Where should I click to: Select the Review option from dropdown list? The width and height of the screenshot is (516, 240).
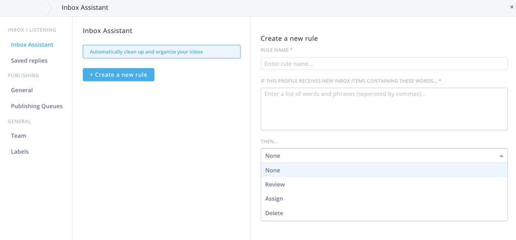[275, 185]
